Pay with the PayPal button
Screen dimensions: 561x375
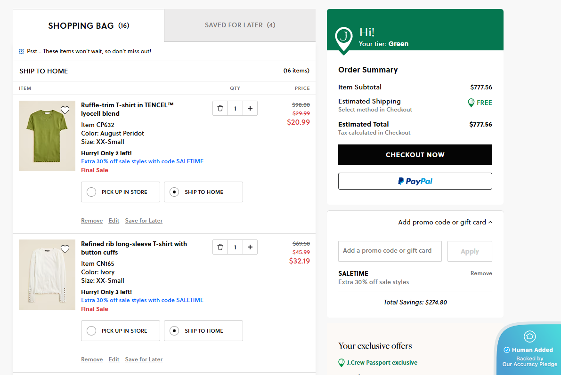point(415,181)
